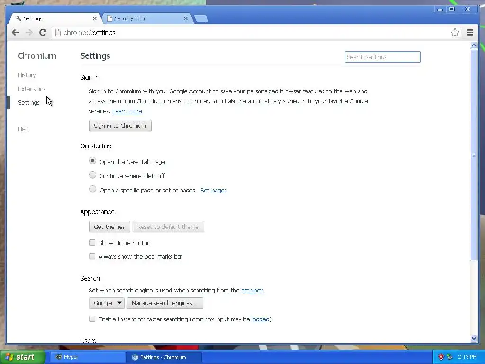Switch to the Security Error tab
The height and width of the screenshot is (364, 485).
click(x=147, y=18)
